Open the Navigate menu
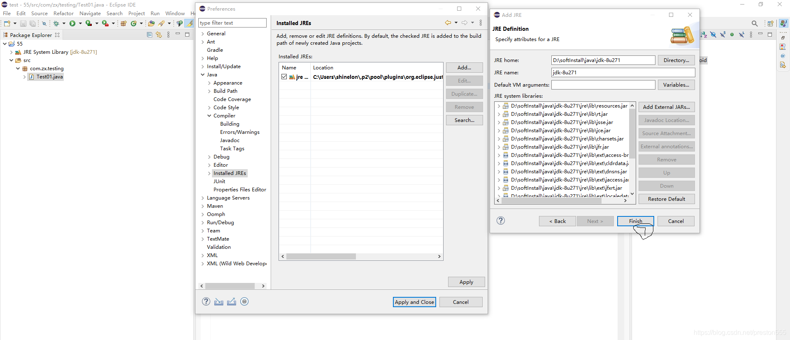The width and height of the screenshot is (790, 340). (x=90, y=14)
